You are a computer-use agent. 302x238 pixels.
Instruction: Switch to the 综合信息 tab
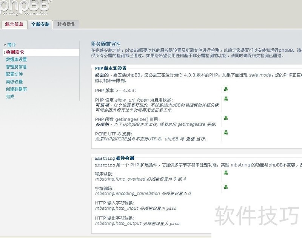tap(14, 24)
